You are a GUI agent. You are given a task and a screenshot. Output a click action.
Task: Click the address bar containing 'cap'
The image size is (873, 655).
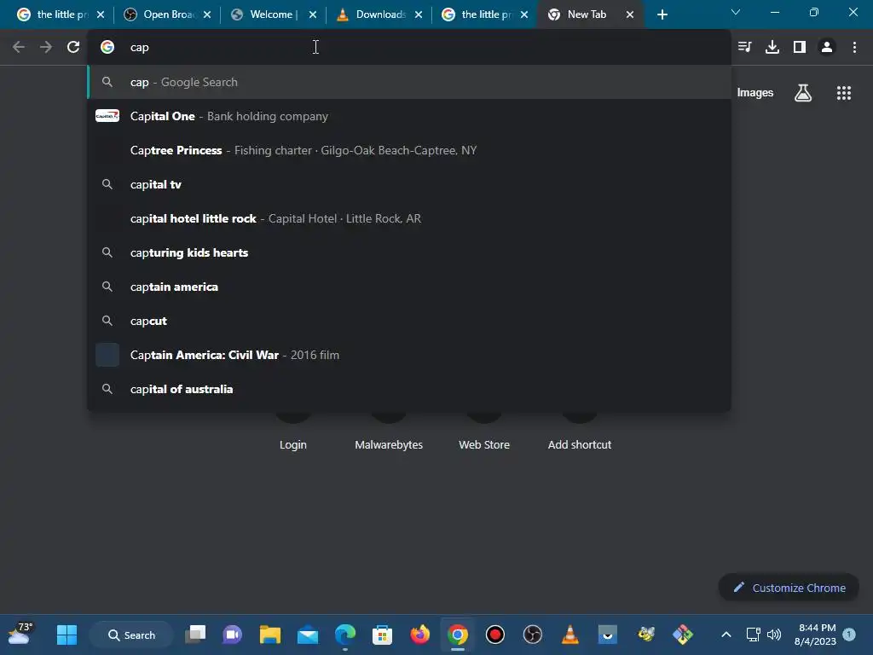[409, 48]
